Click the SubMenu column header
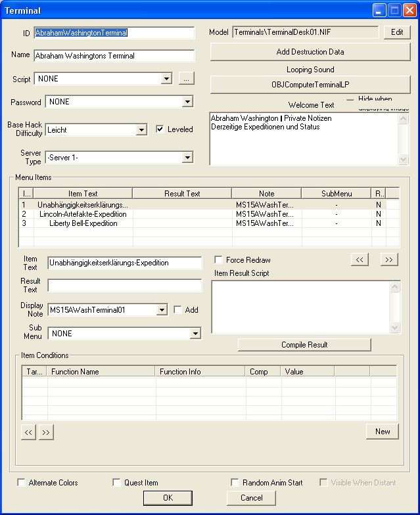Screen dimensions: 420x515 tap(337, 193)
